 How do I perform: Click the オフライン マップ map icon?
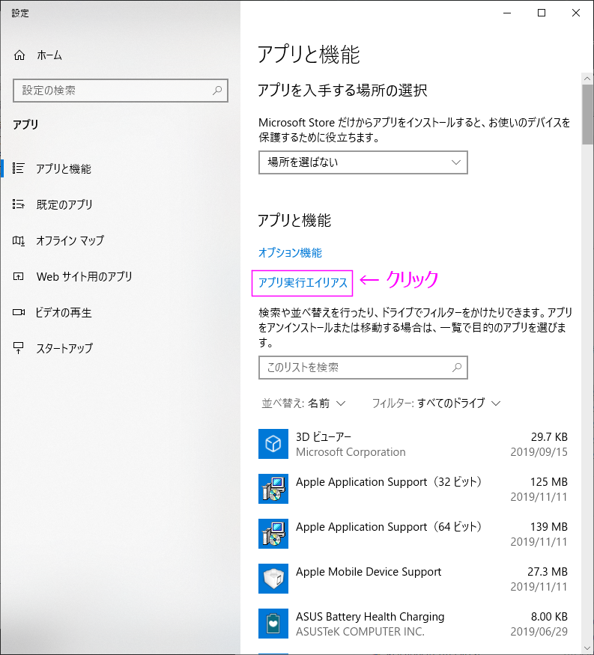tap(19, 240)
